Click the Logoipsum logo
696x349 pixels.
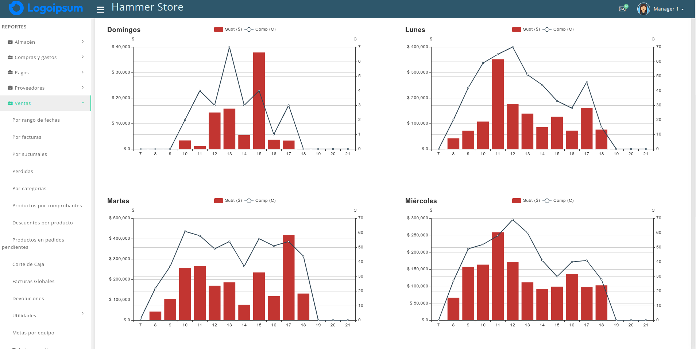click(x=46, y=8)
